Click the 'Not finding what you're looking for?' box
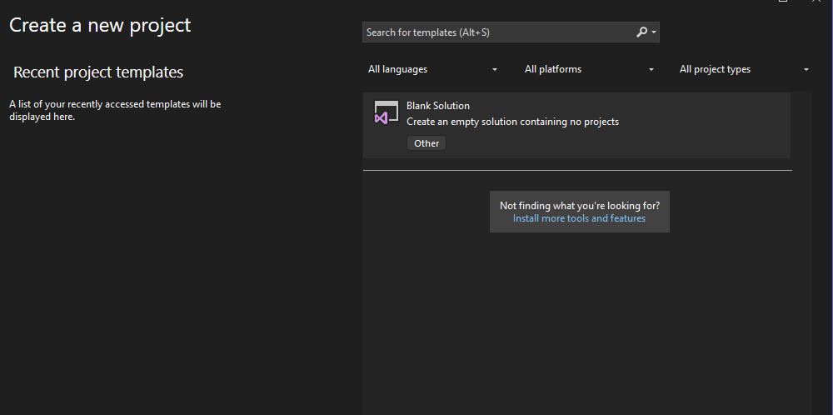The width and height of the screenshot is (833, 415). coord(580,212)
